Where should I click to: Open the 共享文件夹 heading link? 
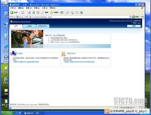(x=71, y=54)
